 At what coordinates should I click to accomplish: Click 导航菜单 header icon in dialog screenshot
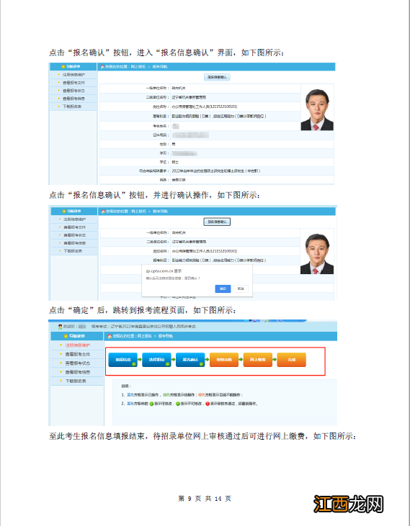[64, 212]
